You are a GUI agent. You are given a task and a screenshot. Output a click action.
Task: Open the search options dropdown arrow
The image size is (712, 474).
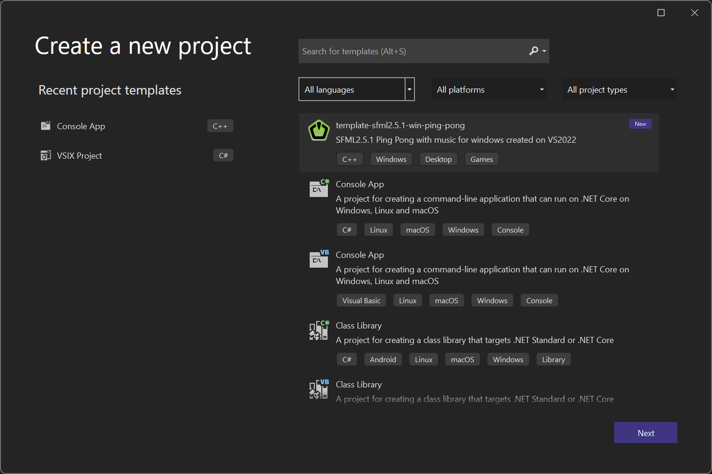coord(545,51)
